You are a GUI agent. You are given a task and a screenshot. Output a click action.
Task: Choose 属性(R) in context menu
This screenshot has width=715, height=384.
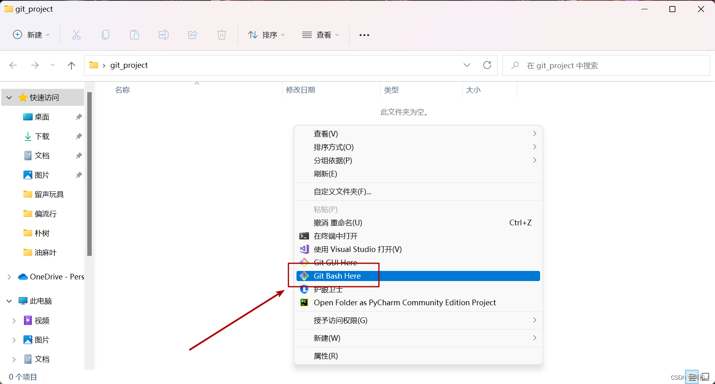418,356
